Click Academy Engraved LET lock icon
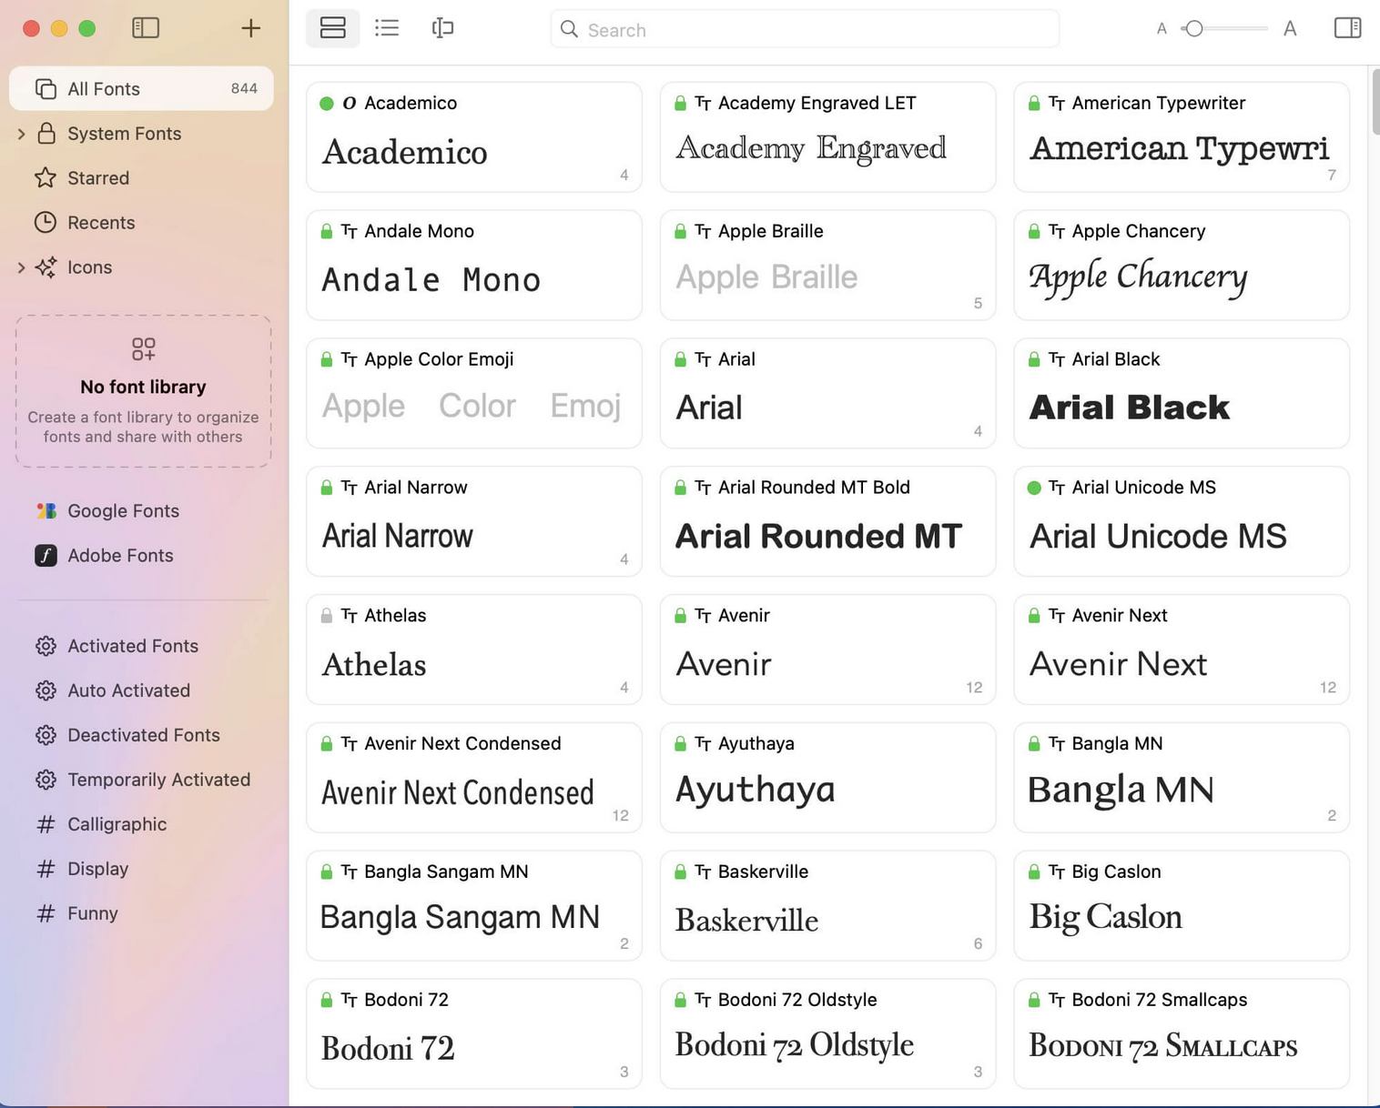This screenshot has width=1380, height=1108. coord(680,103)
